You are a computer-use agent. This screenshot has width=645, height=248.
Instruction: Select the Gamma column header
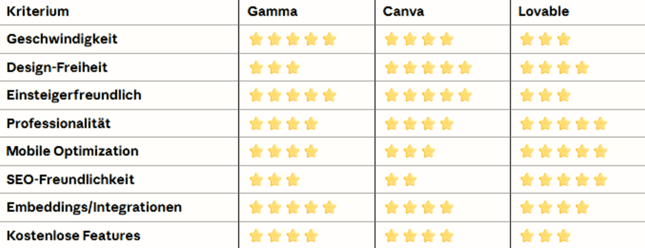272,11
